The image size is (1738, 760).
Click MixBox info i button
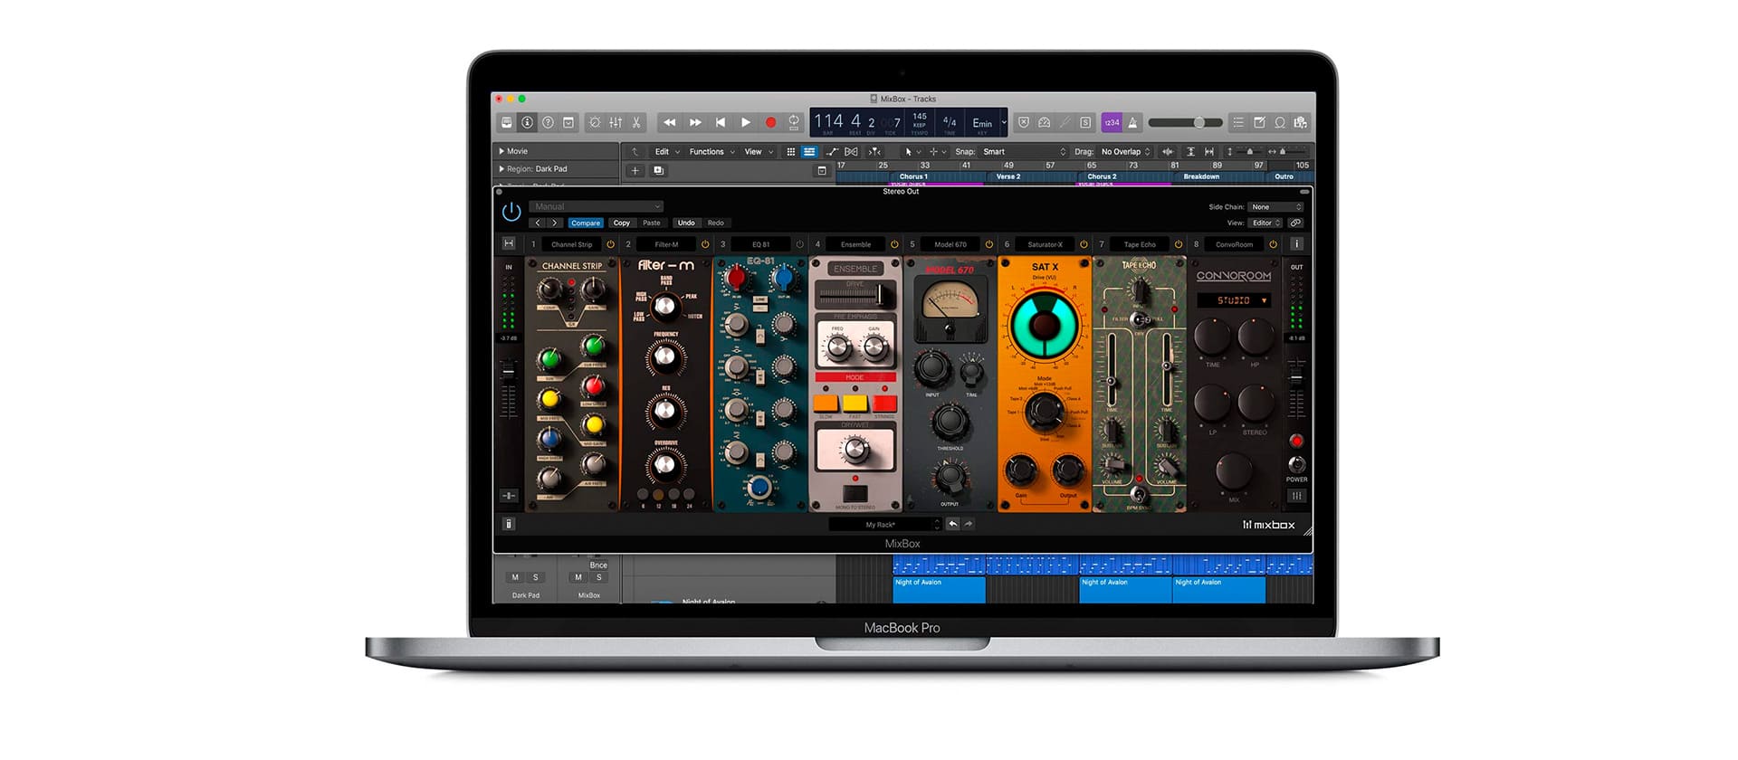[x=1296, y=244]
